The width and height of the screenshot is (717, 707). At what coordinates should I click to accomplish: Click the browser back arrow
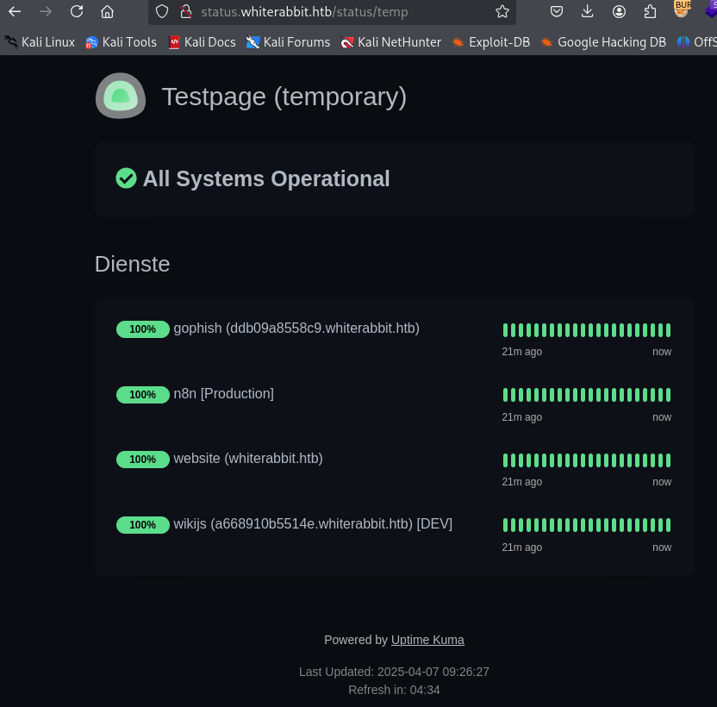click(15, 12)
